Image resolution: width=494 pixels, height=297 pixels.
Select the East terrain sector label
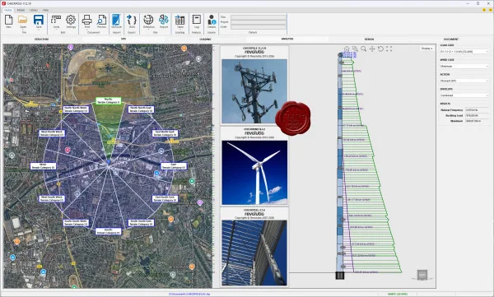[174, 166]
